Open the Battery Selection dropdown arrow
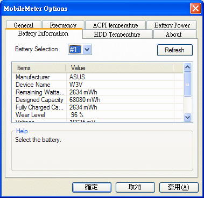The height and width of the screenshot is (198, 204). [87, 49]
